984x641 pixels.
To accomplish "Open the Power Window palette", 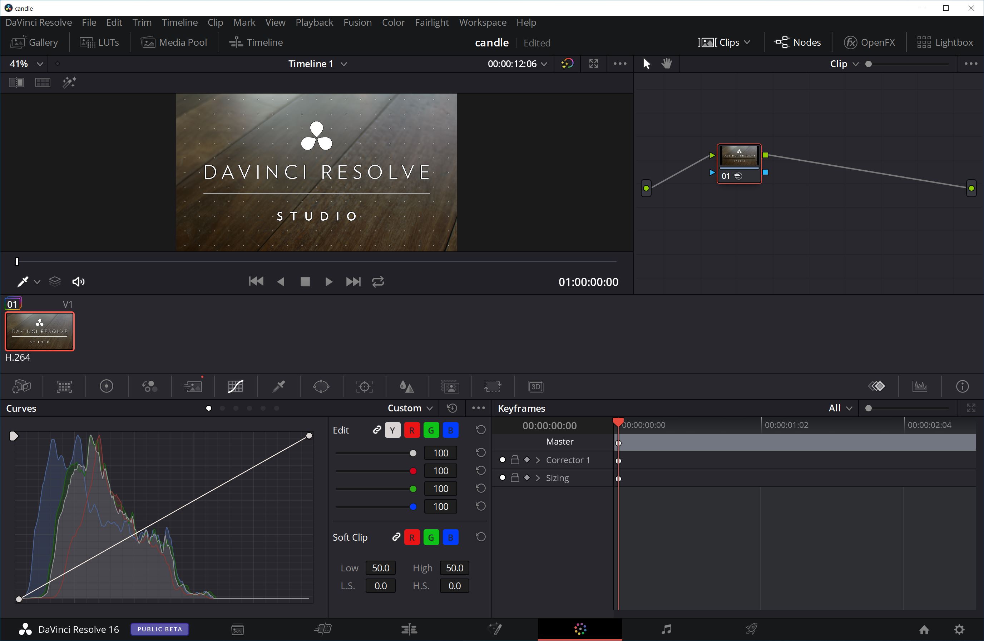I will pos(321,387).
